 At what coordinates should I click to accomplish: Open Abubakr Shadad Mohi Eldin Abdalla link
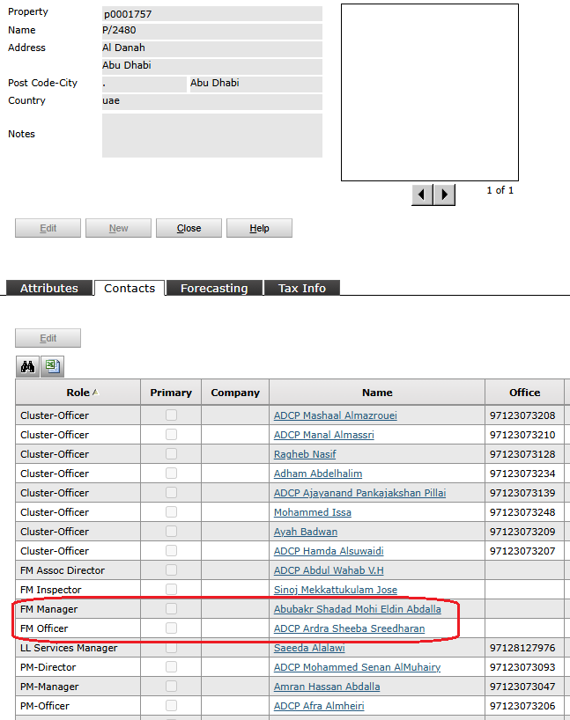pos(357,609)
